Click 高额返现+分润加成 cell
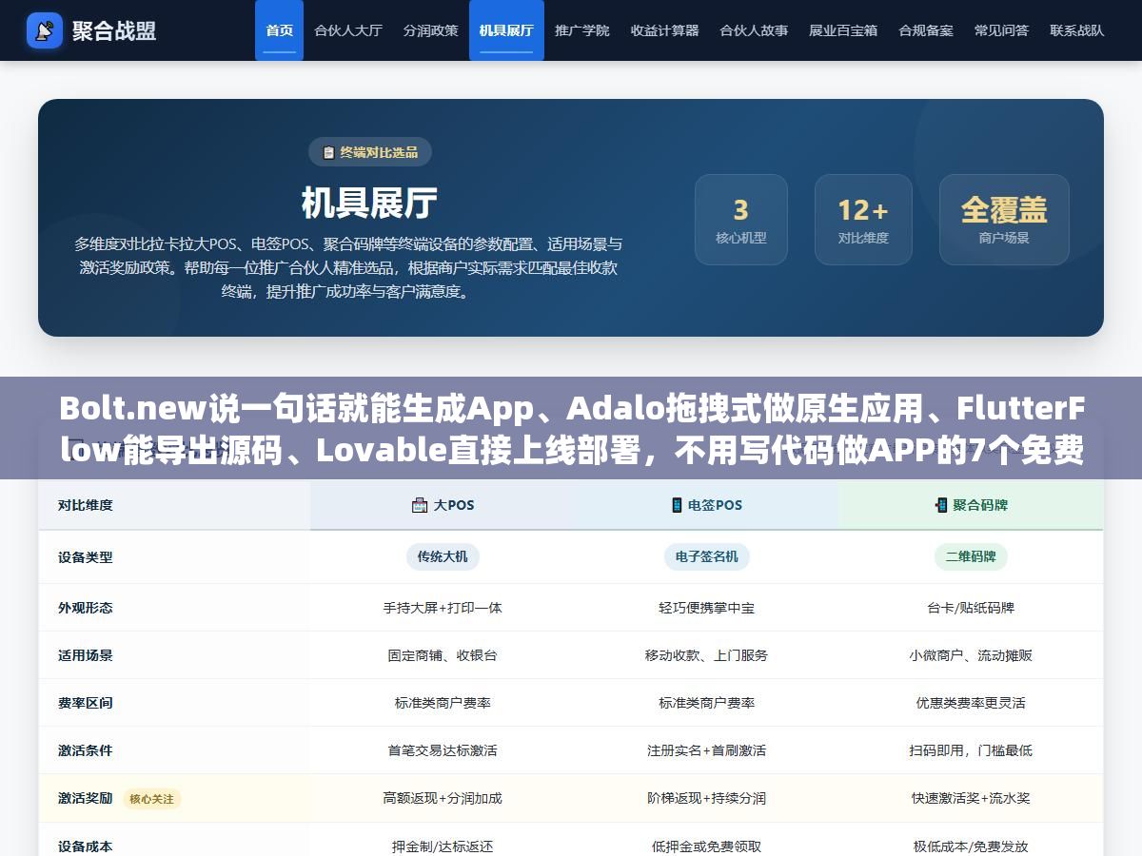The width and height of the screenshot is (1142, 856). (x=443, y=798)
